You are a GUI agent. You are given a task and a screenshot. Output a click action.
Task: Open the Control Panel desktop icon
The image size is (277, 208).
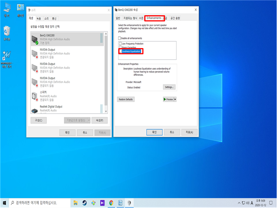20,10
